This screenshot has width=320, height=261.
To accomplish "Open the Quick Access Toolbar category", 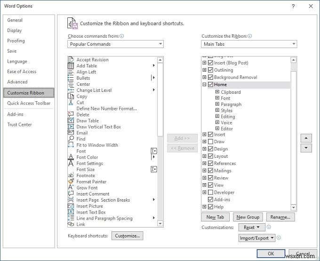I will (x=29, y=103).
